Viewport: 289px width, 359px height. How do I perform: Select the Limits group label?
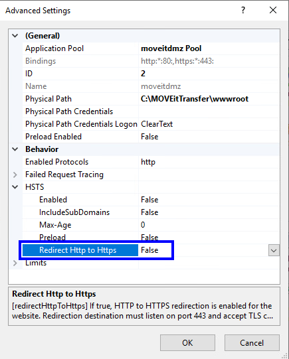pos(36,263)
